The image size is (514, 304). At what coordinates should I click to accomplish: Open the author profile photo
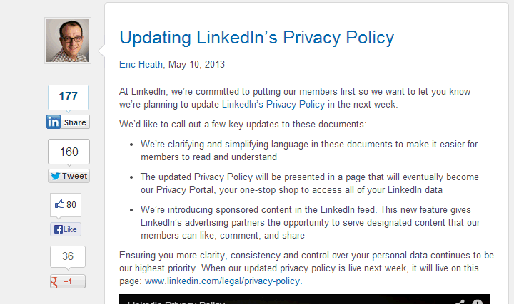coord(69,41)
